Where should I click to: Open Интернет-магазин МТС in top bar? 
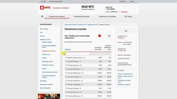[56, 1]
